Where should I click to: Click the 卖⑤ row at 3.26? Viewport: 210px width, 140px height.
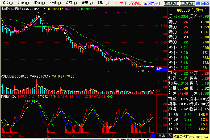[x=188, y=22]
